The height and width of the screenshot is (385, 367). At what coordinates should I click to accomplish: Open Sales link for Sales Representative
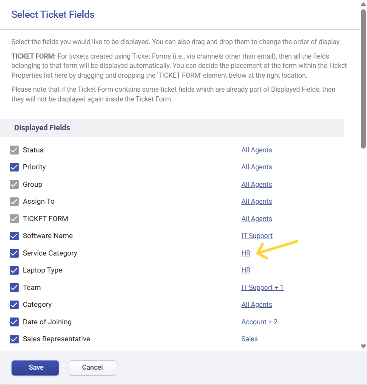249,339
